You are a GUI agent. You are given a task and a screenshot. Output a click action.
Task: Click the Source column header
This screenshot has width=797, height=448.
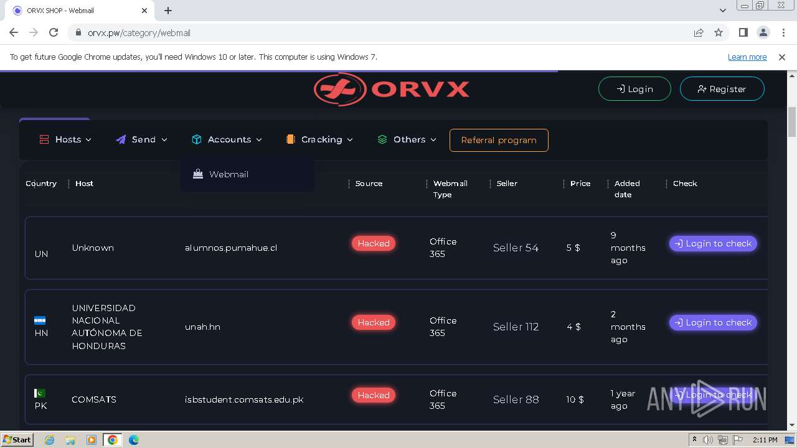coord(369,184)
